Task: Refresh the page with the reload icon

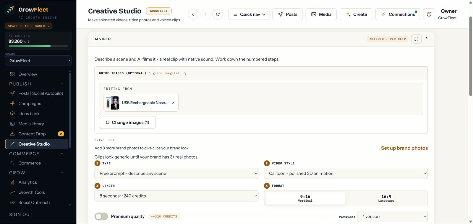Action: [x=218, y=14]
